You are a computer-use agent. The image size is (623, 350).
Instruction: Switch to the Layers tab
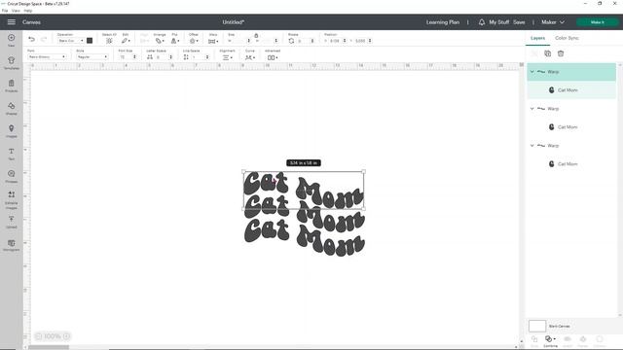point(537,38)
